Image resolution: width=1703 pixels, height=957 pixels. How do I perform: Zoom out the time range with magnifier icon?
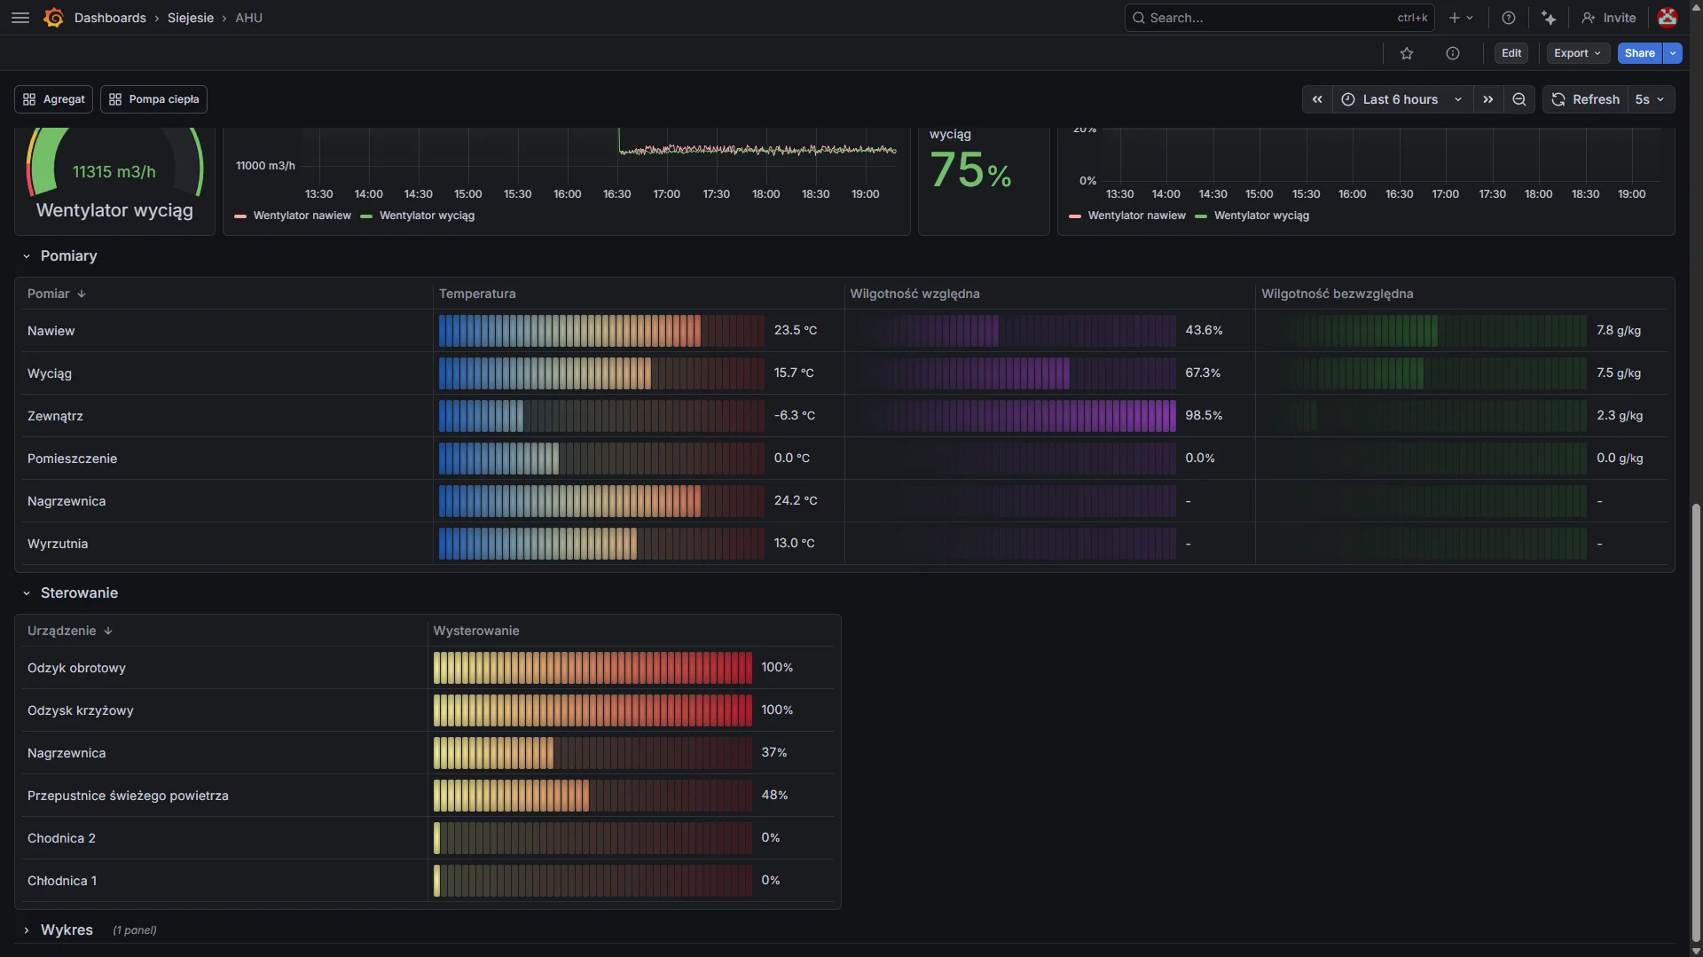(1519, 99)
